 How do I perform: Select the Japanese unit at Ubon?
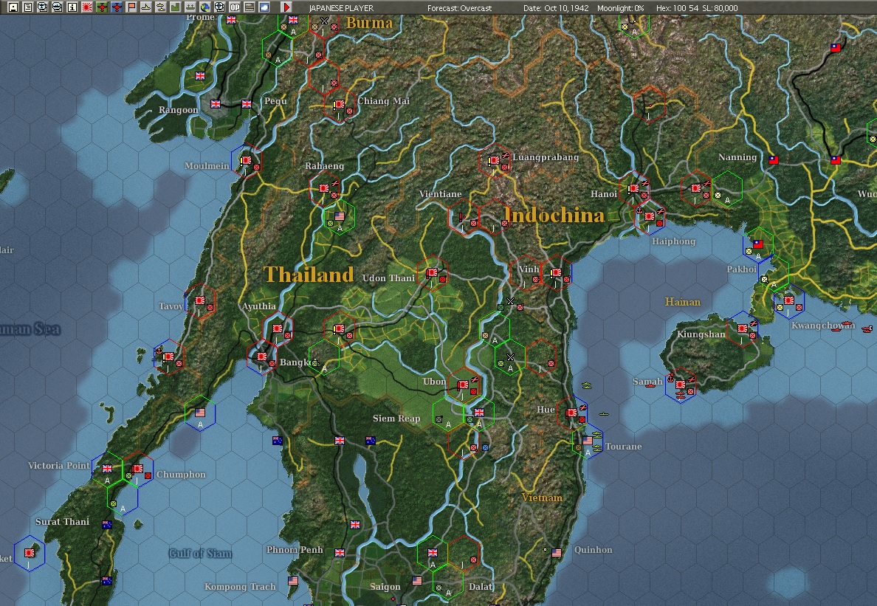(x=463, y=385)
